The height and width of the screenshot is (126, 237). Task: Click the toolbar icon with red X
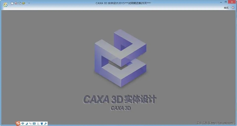pyautogui.click(x=16, y=3)
